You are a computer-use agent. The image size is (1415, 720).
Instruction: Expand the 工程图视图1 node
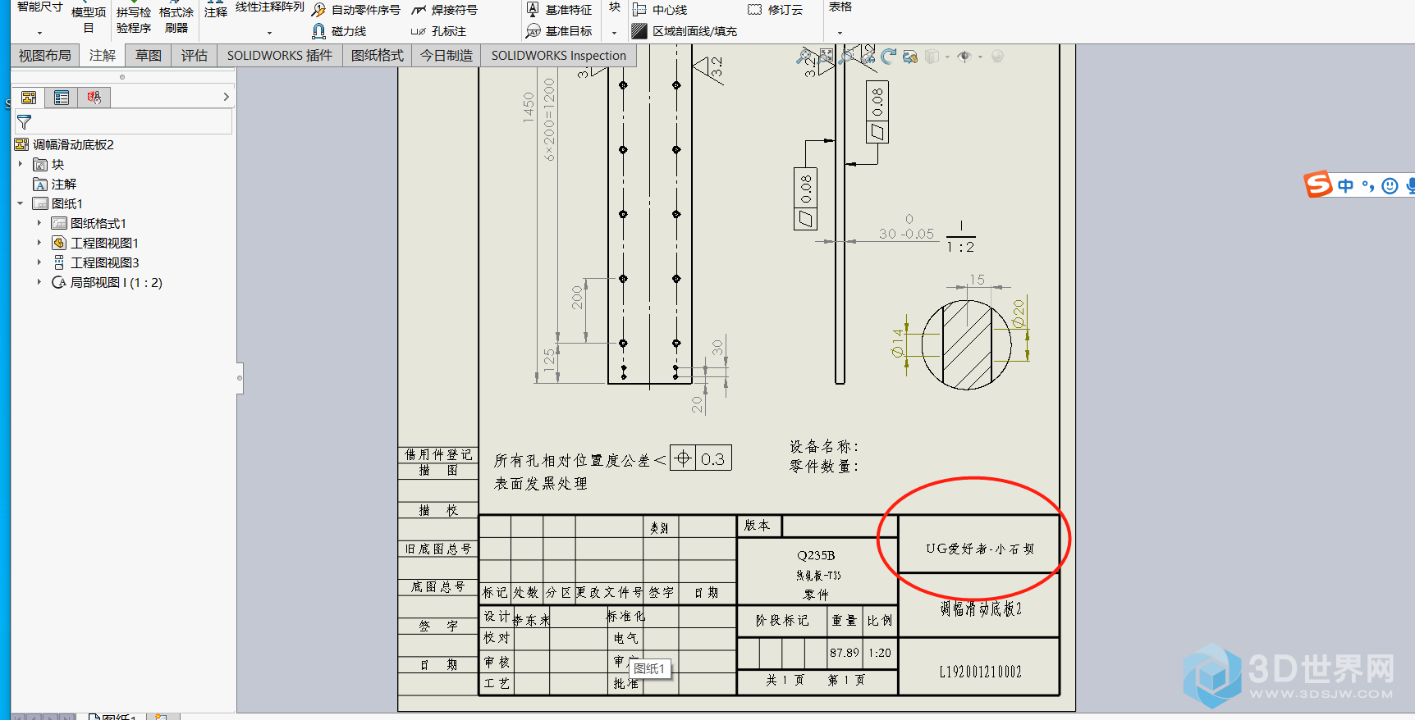point(39,243)
